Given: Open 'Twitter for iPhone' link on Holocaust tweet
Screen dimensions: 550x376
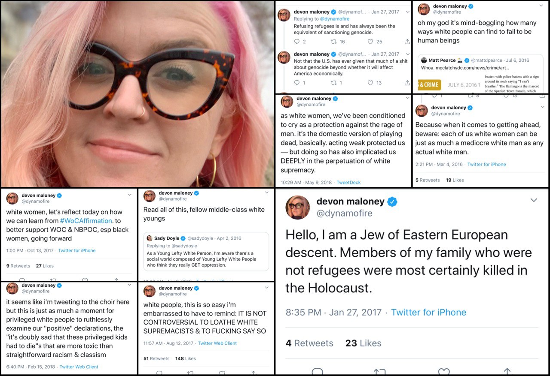Looking at the screenshot, I should pyautogui.click(x=428, y=312).
